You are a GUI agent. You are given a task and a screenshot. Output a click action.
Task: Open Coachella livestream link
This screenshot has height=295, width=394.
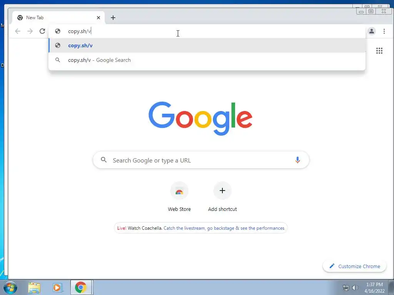(x=224, y=228)
